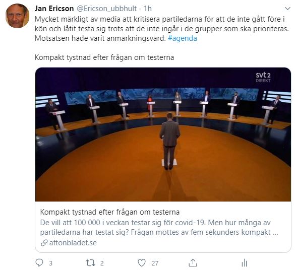This screenshot has height=271, width=295.
Task: Open the aftonbladet.se domain link
Action: [73, 243]
